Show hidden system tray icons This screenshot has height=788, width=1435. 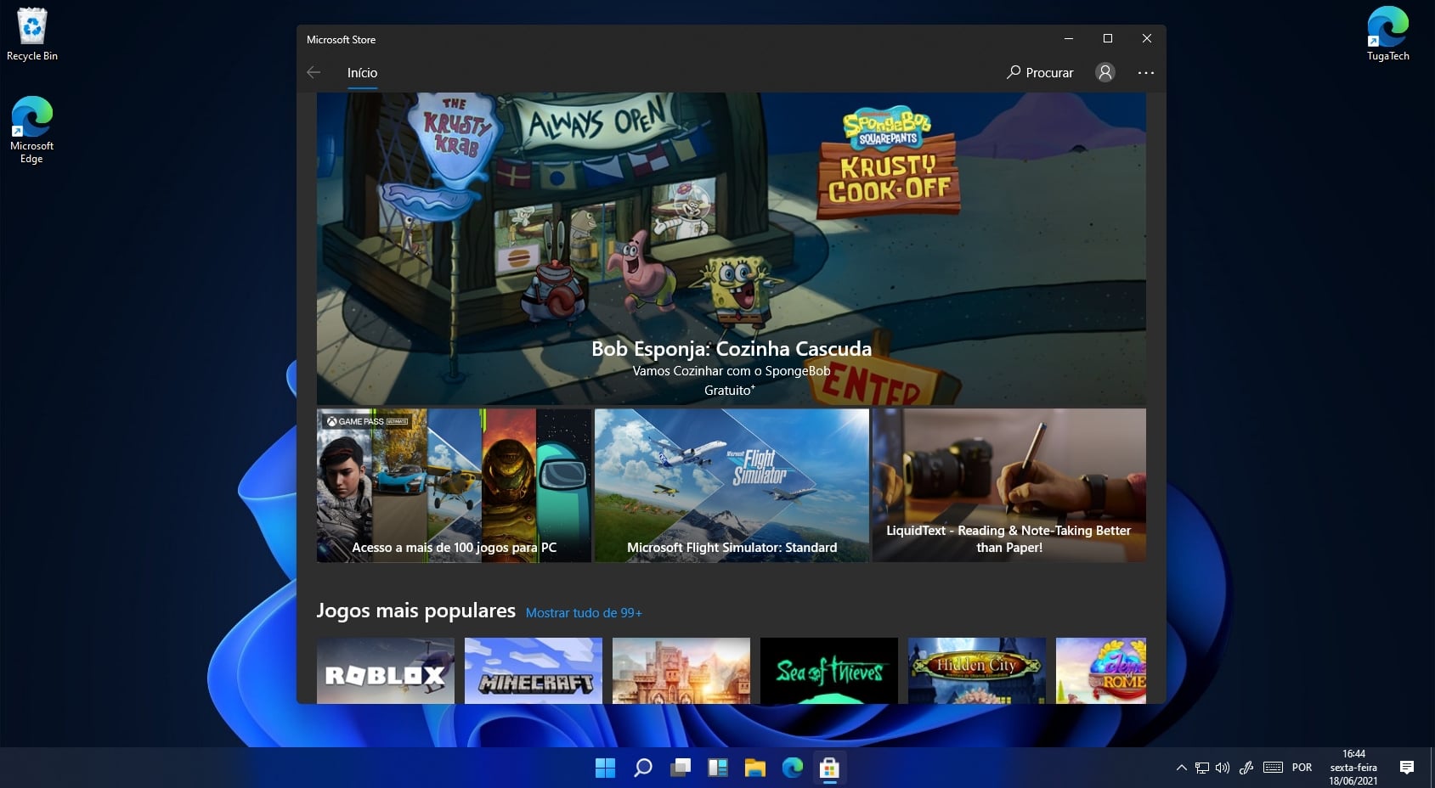coord(1181,768)
